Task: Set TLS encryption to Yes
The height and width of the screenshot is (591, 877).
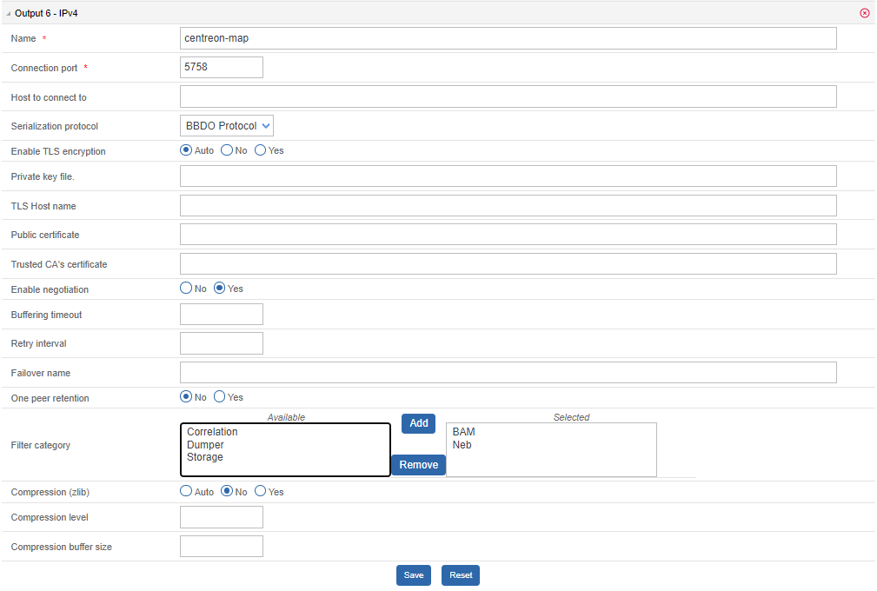Action: pos(260,150)
